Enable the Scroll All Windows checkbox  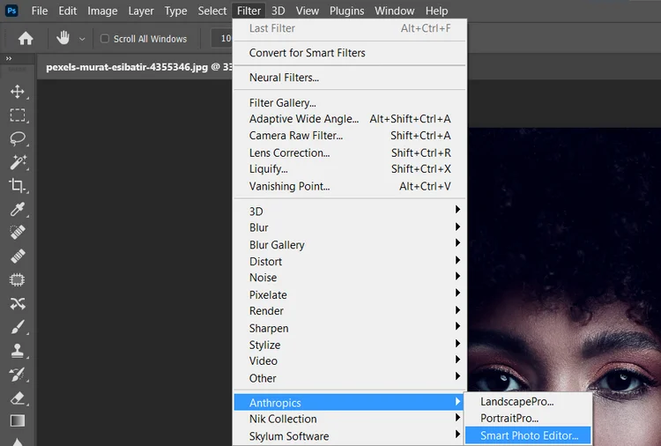coord(105,39)
